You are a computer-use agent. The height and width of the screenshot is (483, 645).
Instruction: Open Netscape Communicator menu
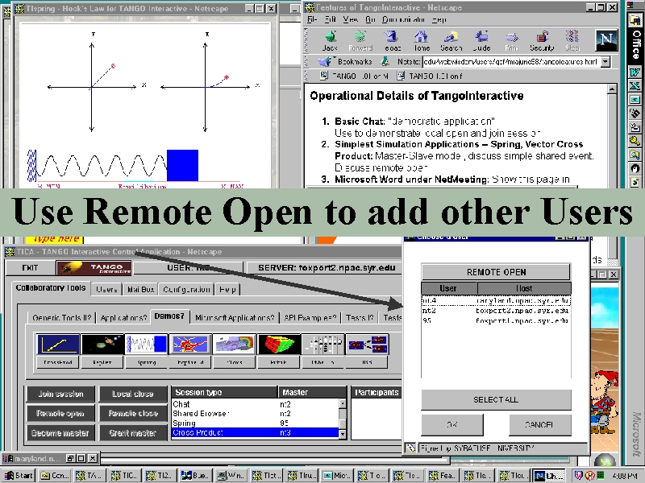tap(403, 19)
